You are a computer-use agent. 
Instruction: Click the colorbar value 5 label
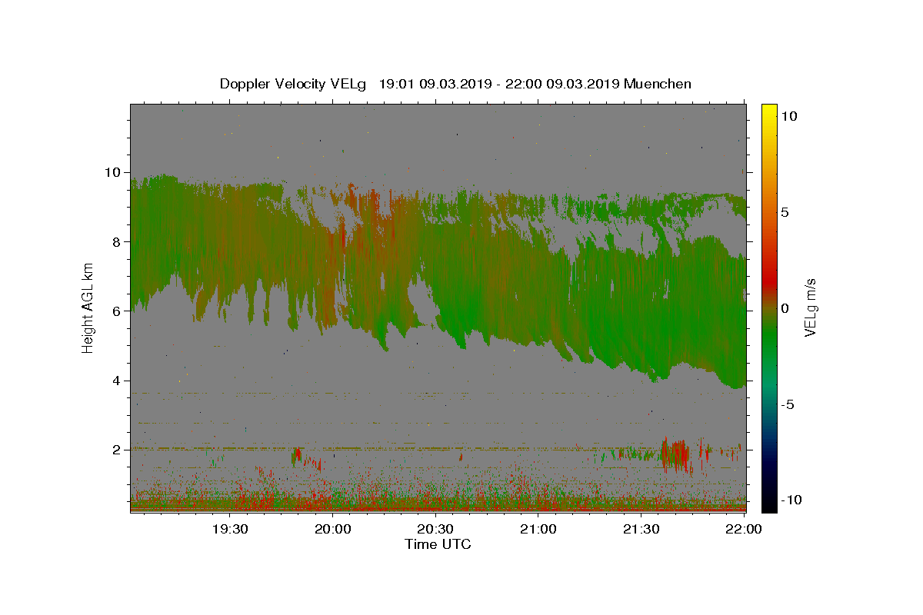785,211
